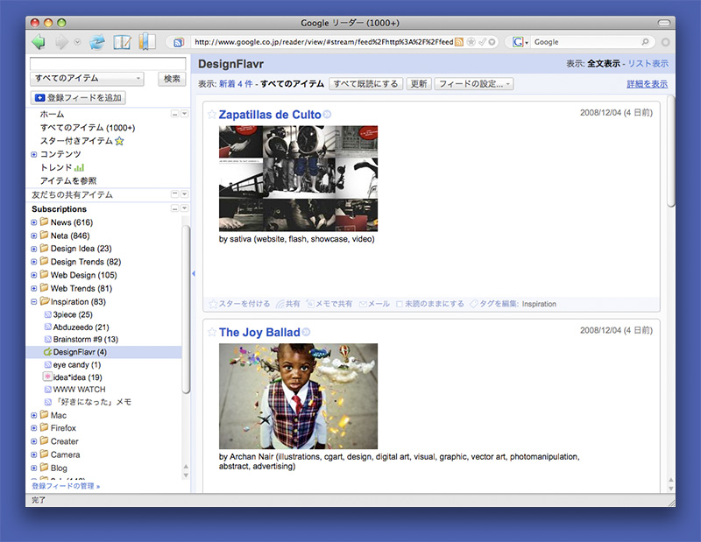Star the Zapatillas de Culto item

tap(212, 115)
